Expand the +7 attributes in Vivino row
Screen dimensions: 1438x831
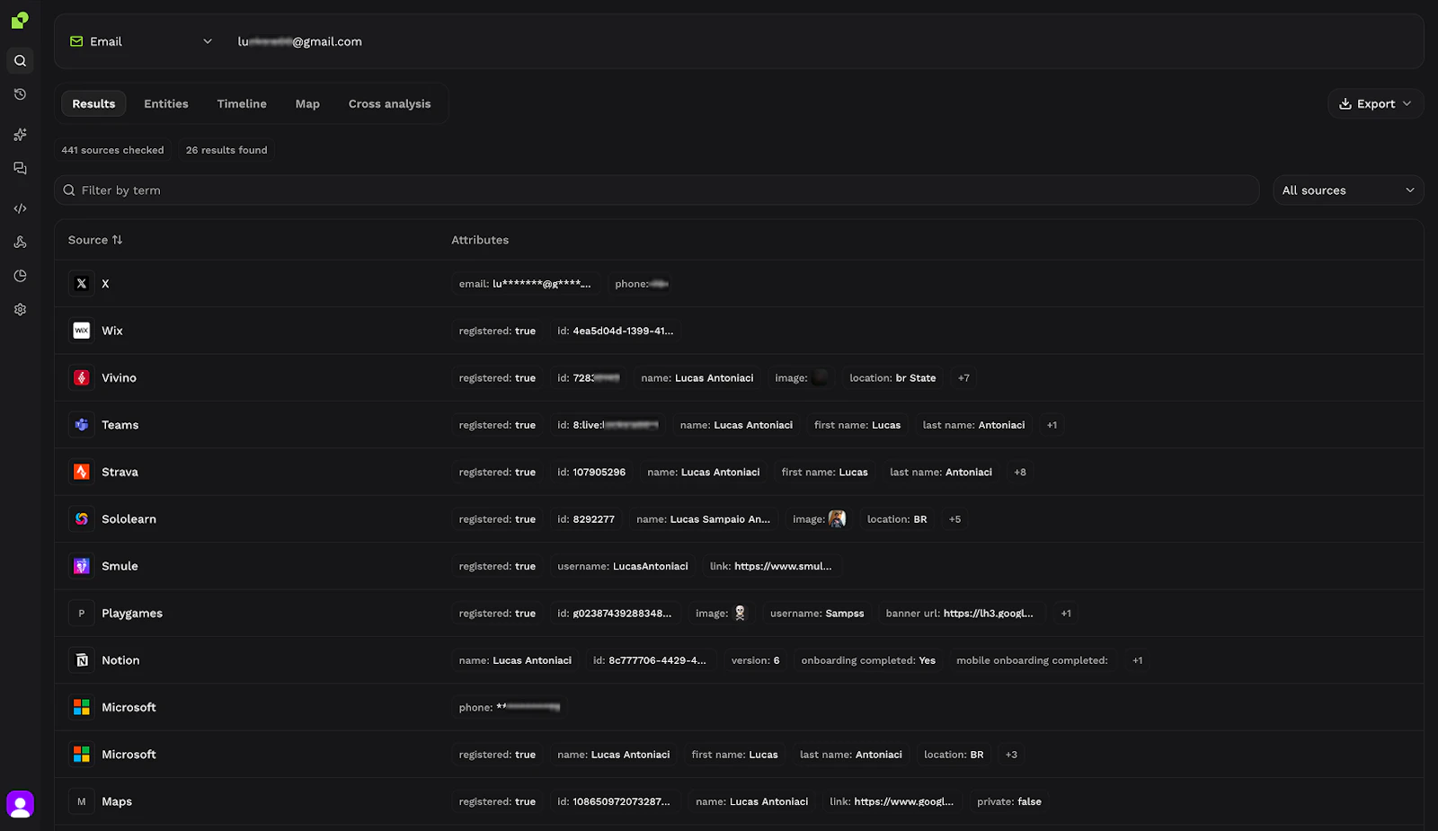[963, 378]
